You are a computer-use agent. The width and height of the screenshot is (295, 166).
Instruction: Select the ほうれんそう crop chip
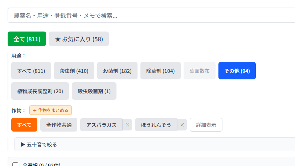(156, 125)
